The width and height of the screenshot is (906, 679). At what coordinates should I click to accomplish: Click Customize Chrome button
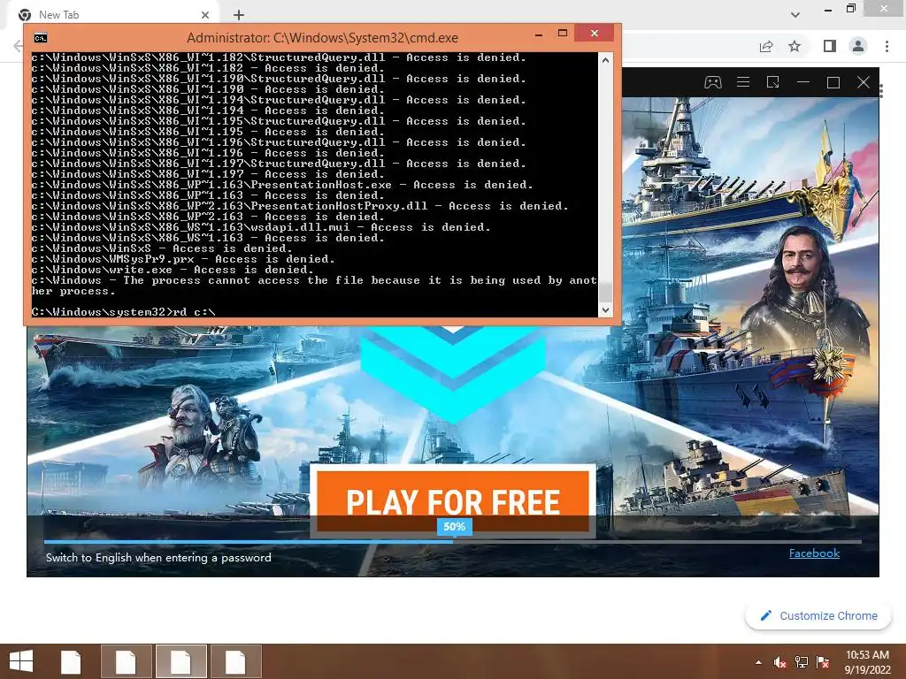point(818,615)
